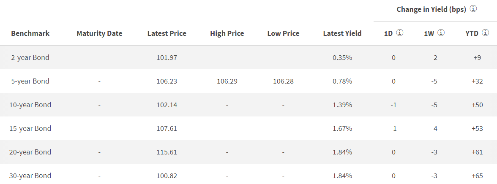Open the 2-year Bond row
This screenshot has height=184, width=497.
click(30, 57)
